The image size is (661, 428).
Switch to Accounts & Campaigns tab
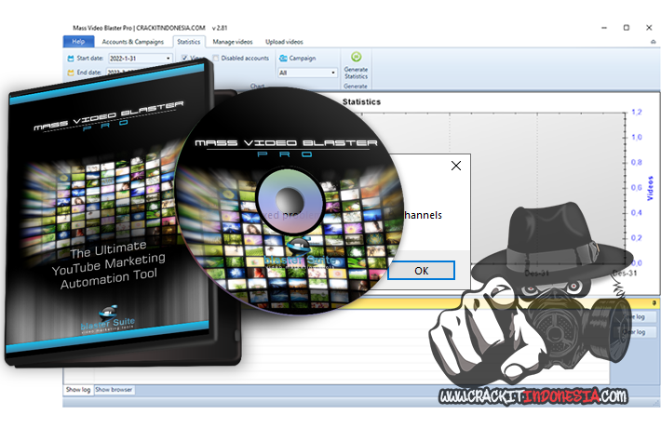[x=132, y=42]
